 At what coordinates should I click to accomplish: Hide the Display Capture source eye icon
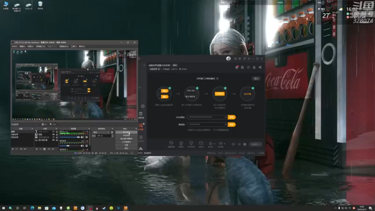pos(53,140)
